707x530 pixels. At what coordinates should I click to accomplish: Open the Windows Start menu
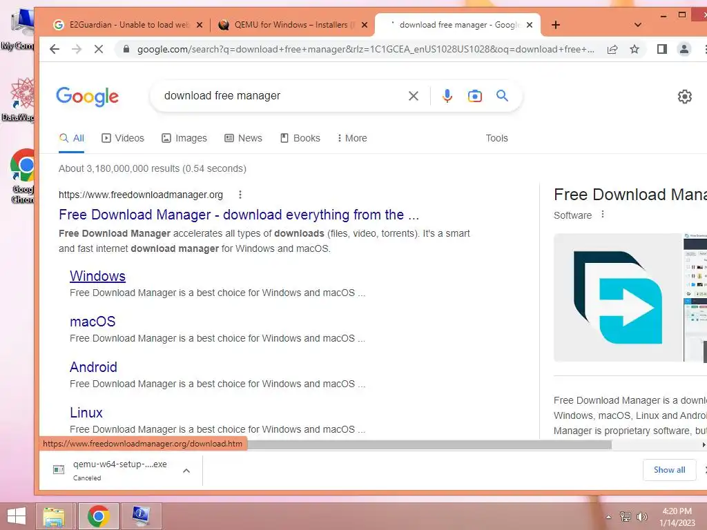pos(17,516)
